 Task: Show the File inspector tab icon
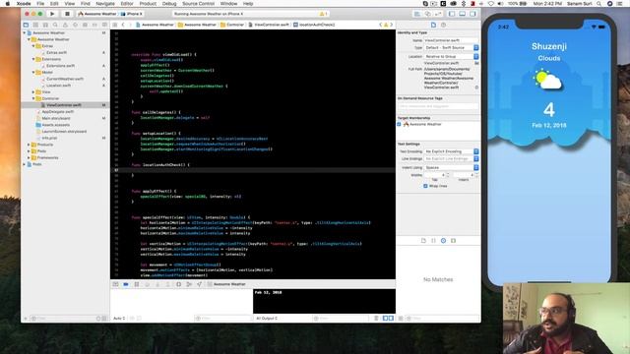[433, 25]
